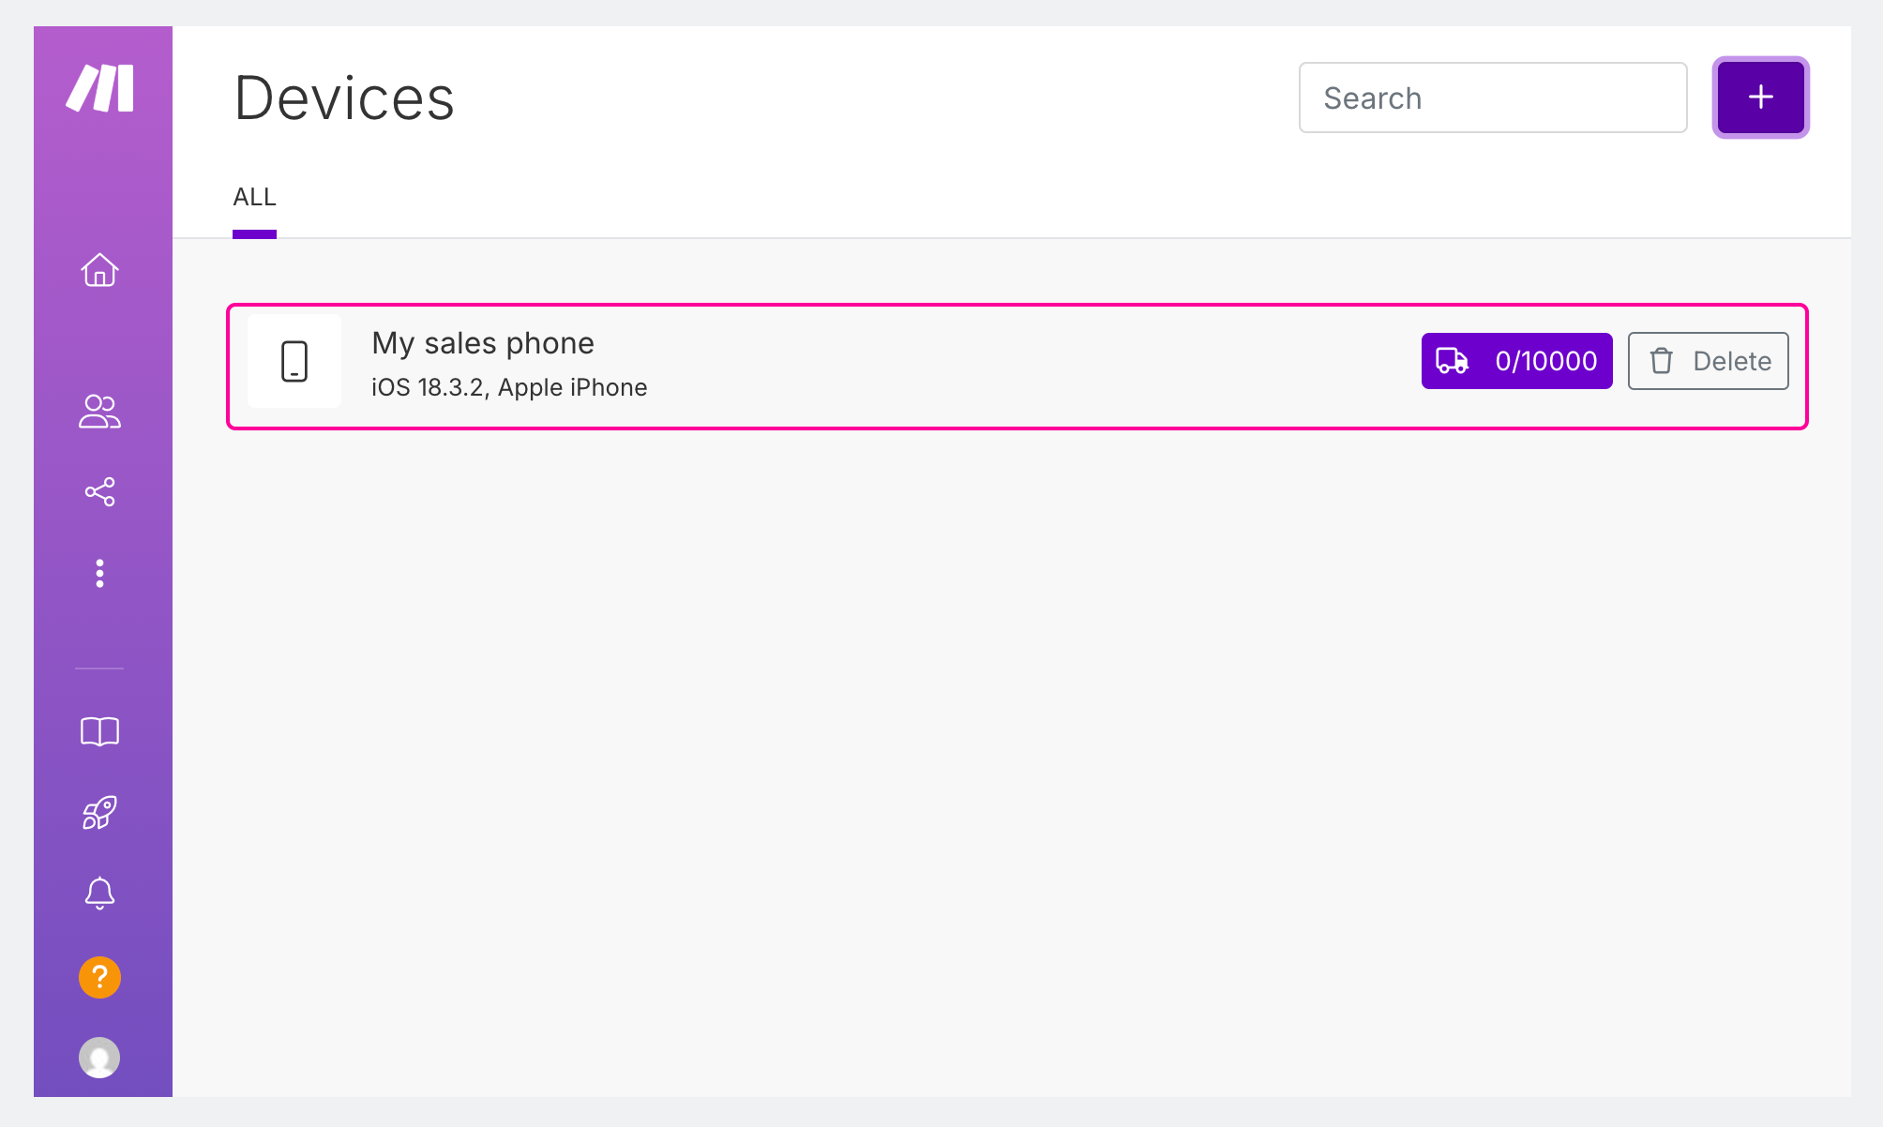Click the "iOS 18.3.2, Apple iPhone" text
This screenshot has width=1883, height=1127.
click(509, 387)
